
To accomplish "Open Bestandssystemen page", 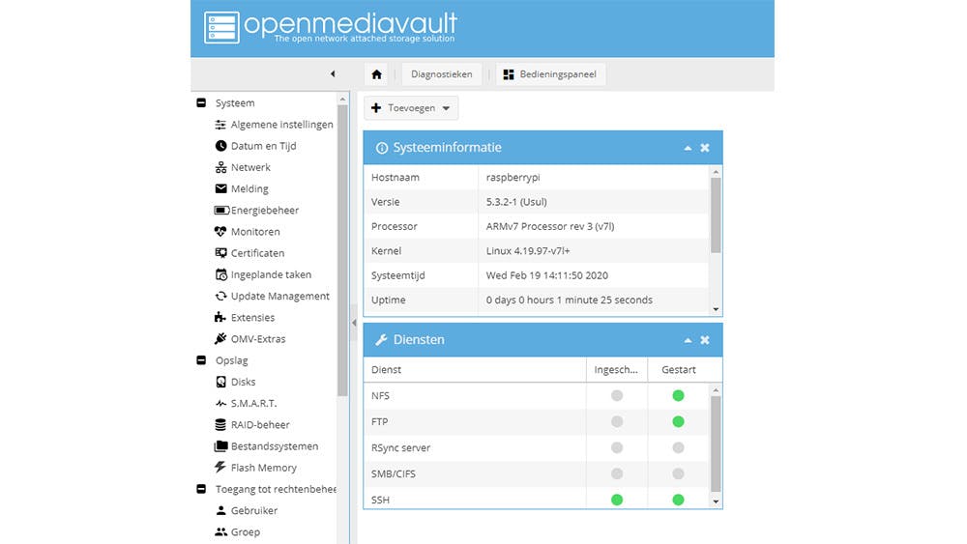I will tap(275, 446).
